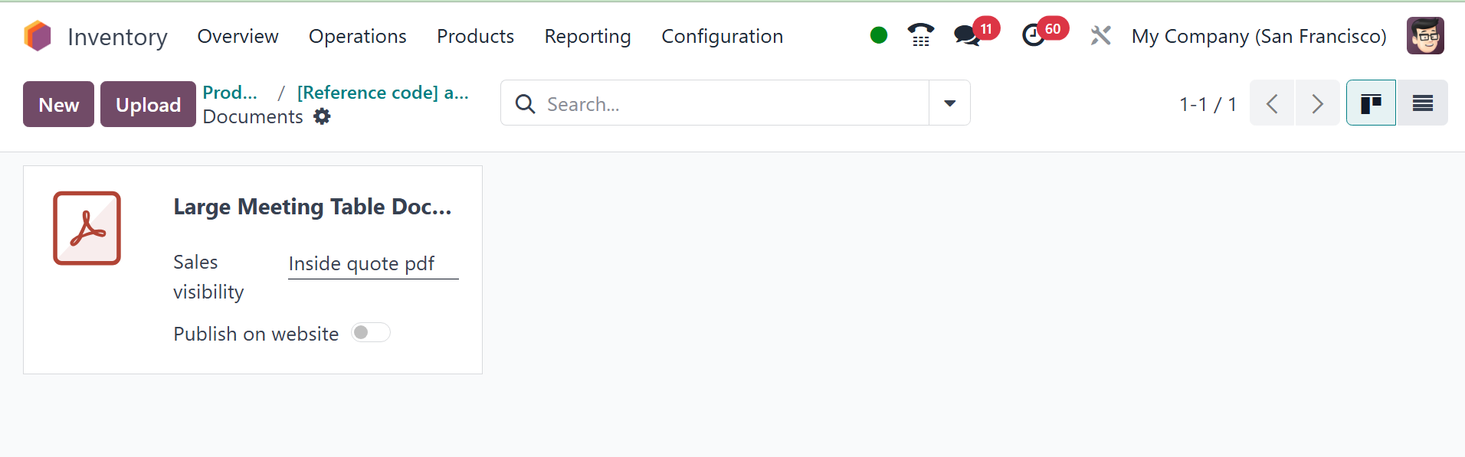
Task: Open the VoIP phone dialer icon
Action: coord(920,35)
